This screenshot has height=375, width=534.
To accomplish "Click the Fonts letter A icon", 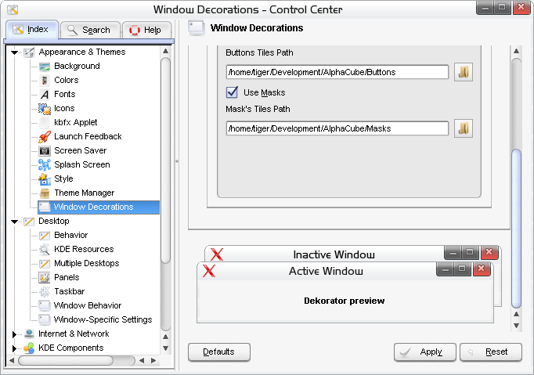I will click(x=45, y=95).
